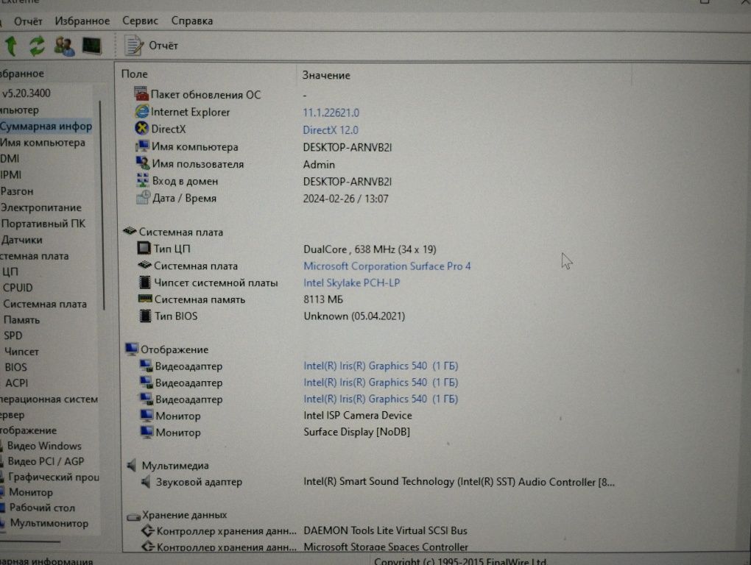Click the left tree panel vertical scrollbar
Image resolution: width=751 pixels, height=565 pixels.
pos(101,206)
